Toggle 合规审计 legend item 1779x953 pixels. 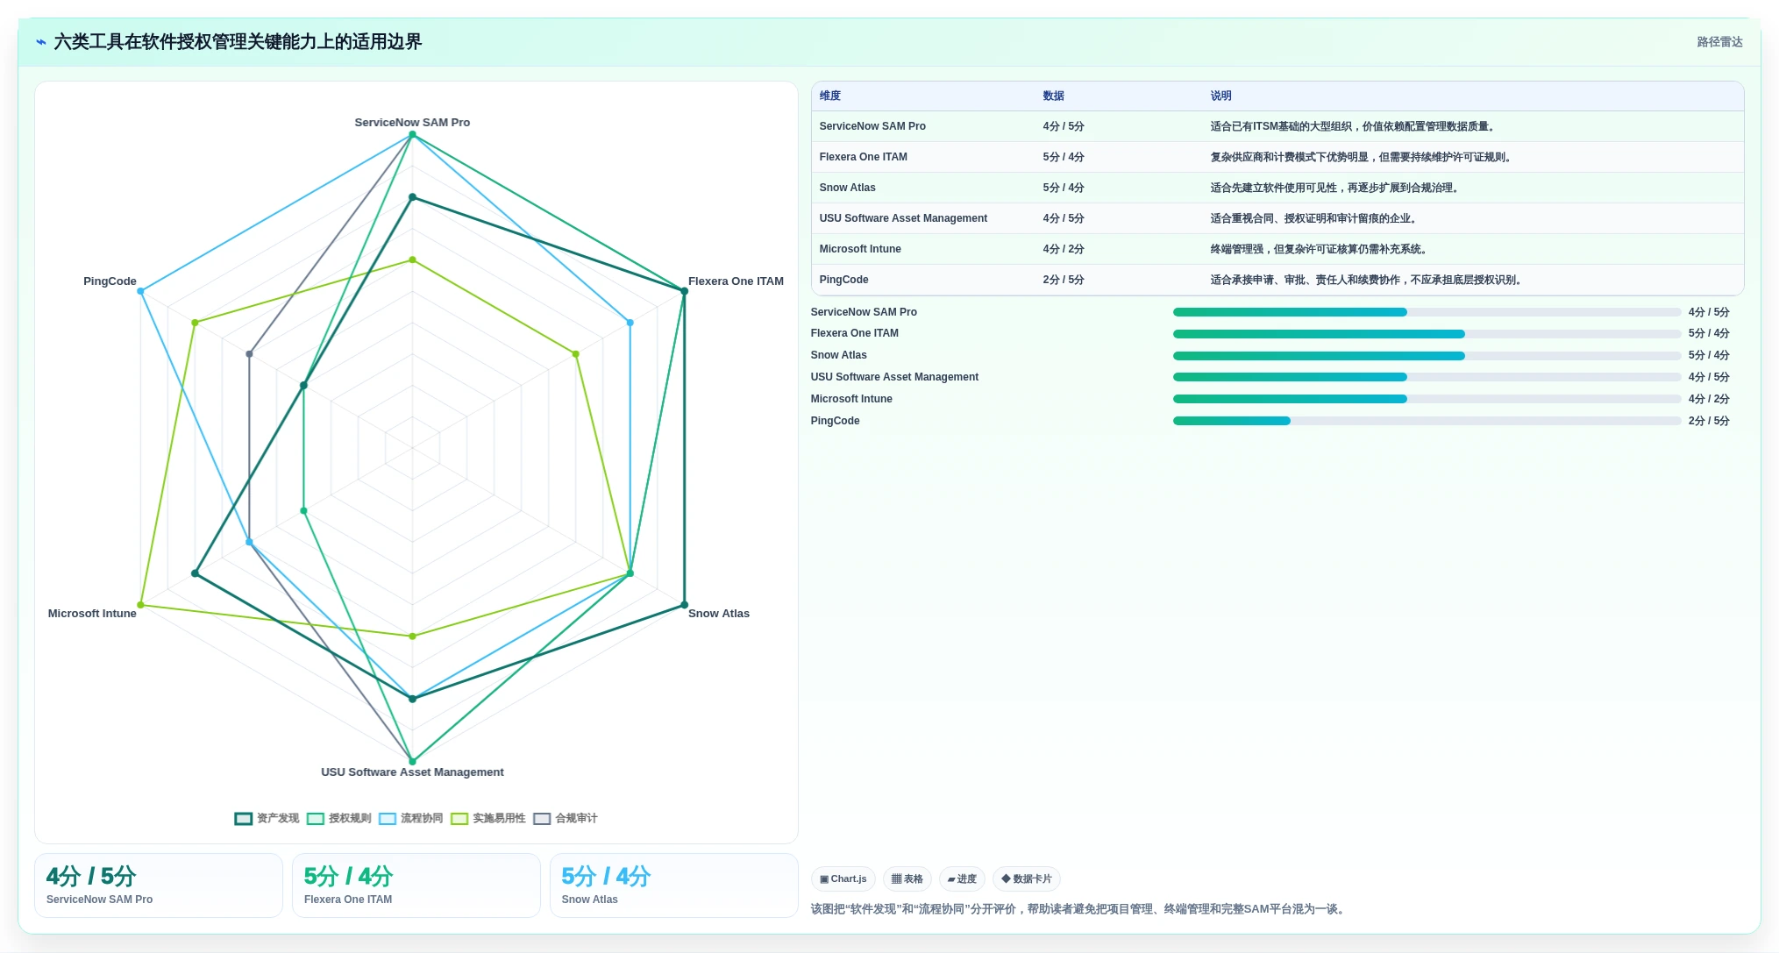point(566,819)
